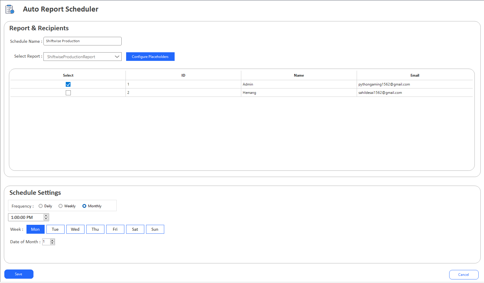Select Mon as the week day
This screenshot has height=283, width=484.
point(35,229)
